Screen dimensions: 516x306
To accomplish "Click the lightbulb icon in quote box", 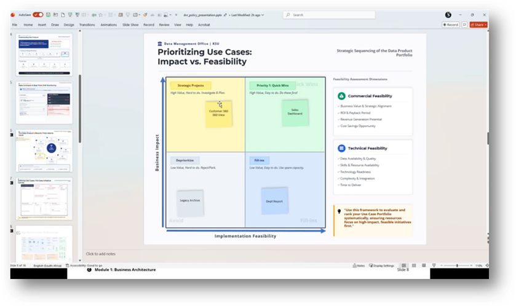I will [339, 211].
